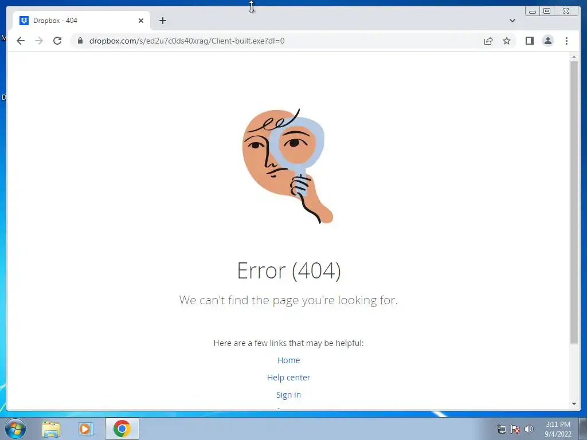
Task: Click the scrollbar up arrow
Action: 574,57
